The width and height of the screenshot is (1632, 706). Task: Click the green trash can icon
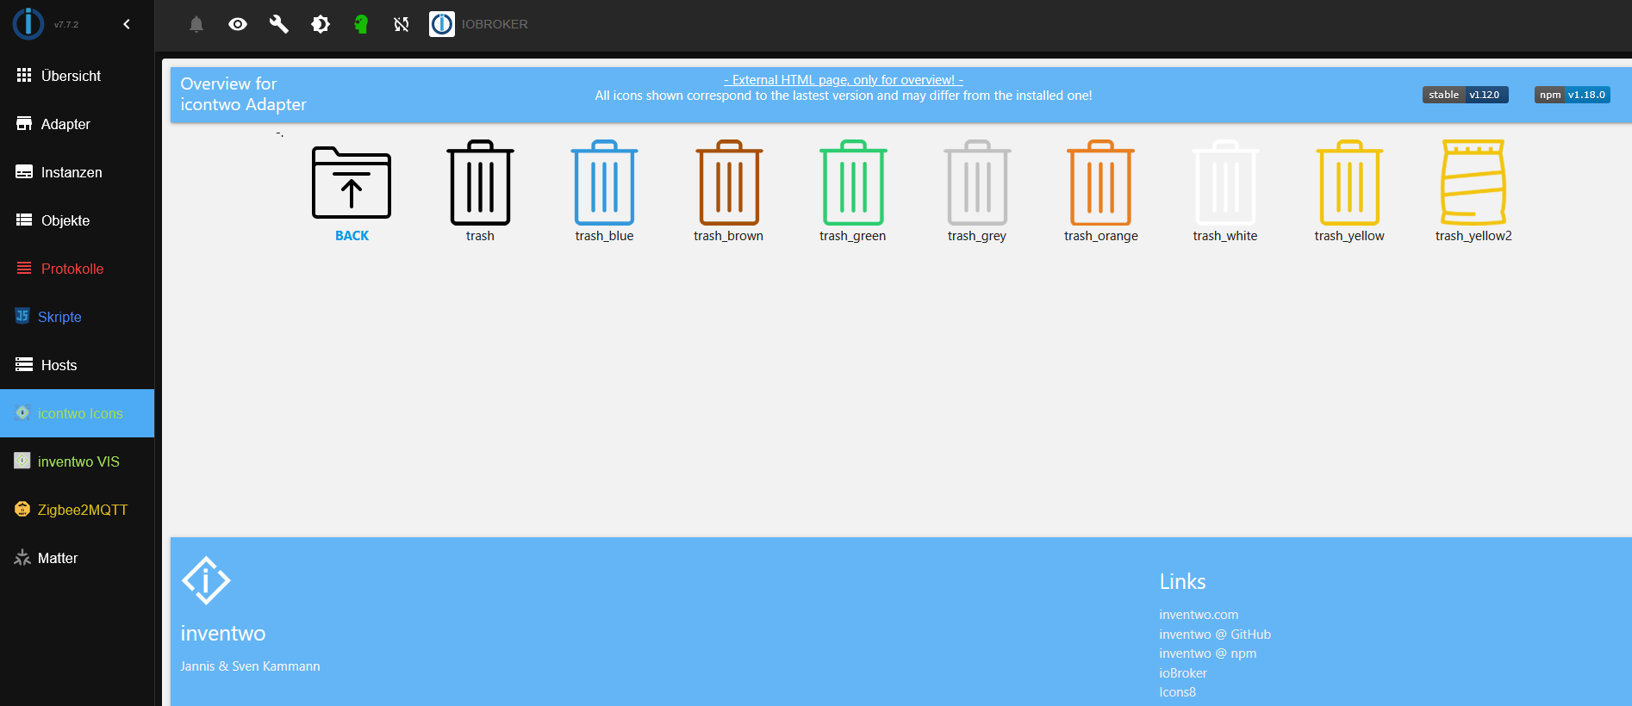tap(852, 183)
